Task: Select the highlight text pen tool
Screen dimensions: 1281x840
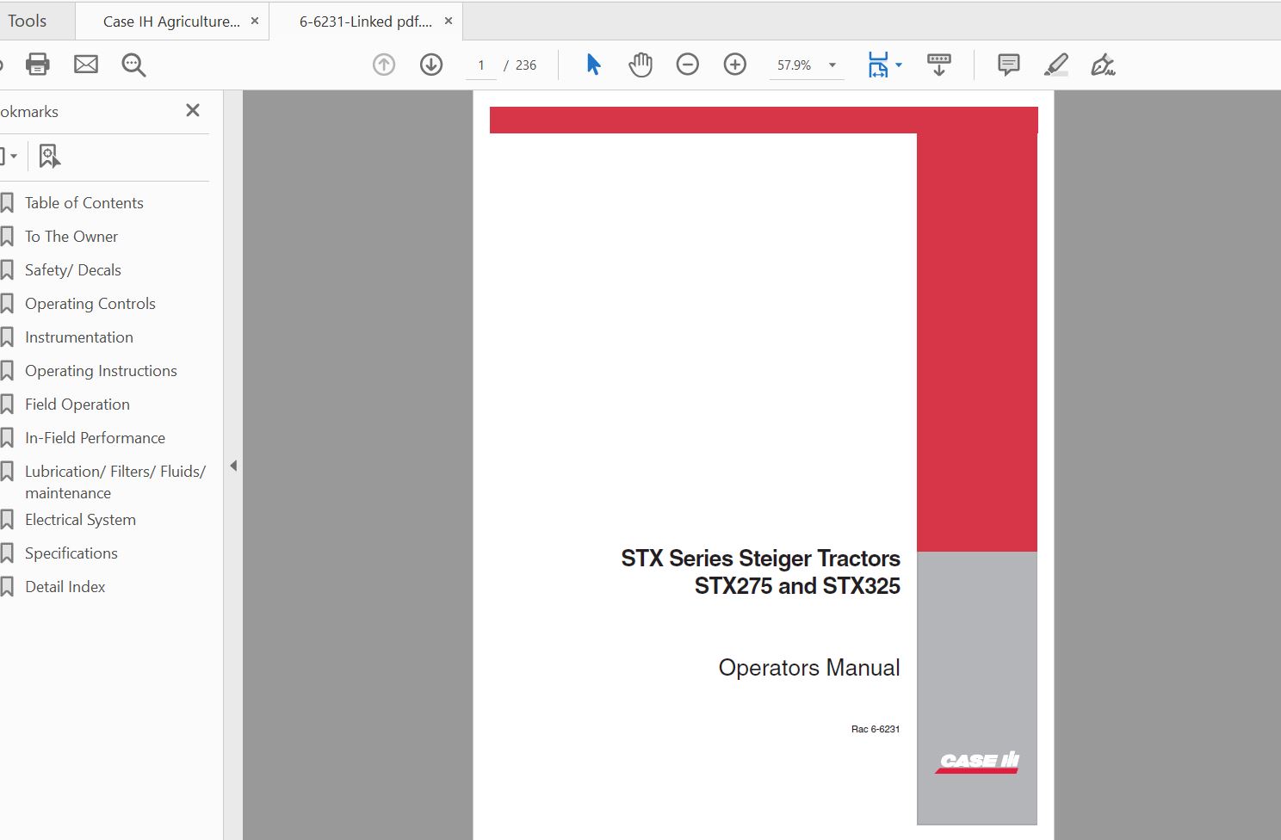Action: coord(1056,65)
